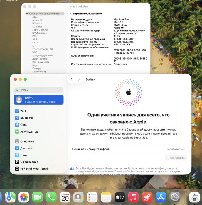This screenshot has height=205, width=202.
Task: Select SATA in hardware tree
Action: pyautogui.click(x=35, y=43)
